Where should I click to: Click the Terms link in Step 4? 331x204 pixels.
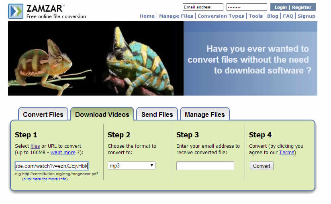[286, 153]
